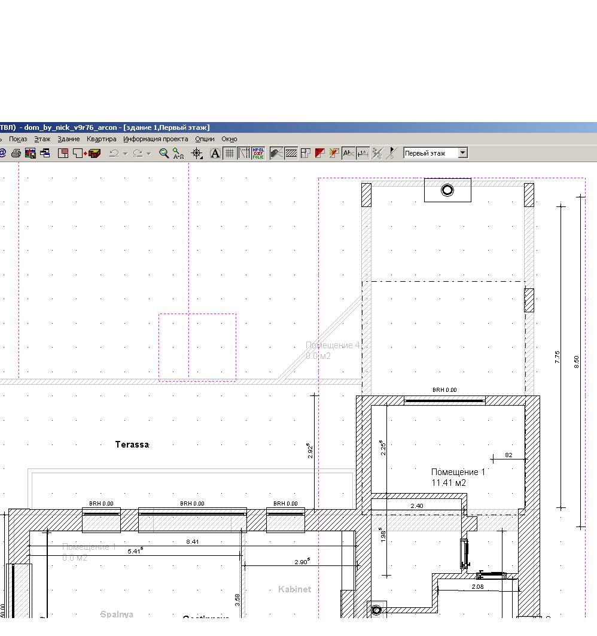Click the redo arrow icon
This screenshot has height=636, width=597.
138,153
